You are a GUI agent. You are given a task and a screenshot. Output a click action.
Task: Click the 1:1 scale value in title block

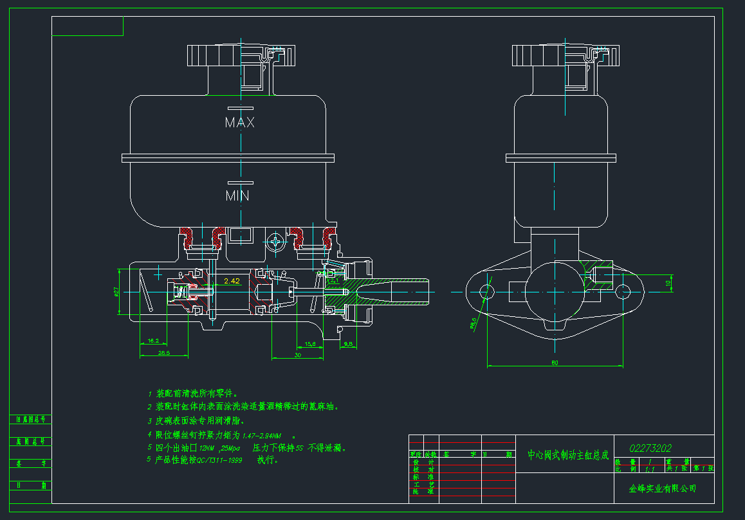(650, 469)
